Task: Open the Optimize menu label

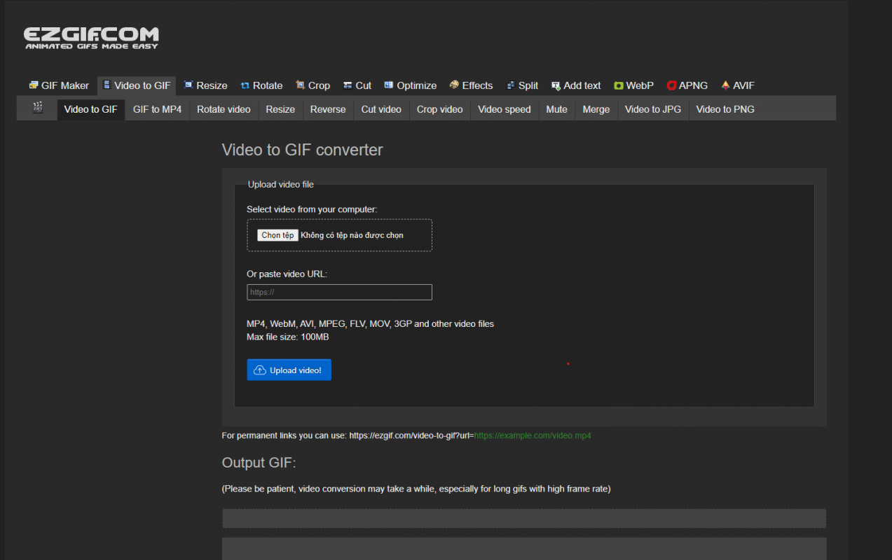Action: (x=417, y=85)
